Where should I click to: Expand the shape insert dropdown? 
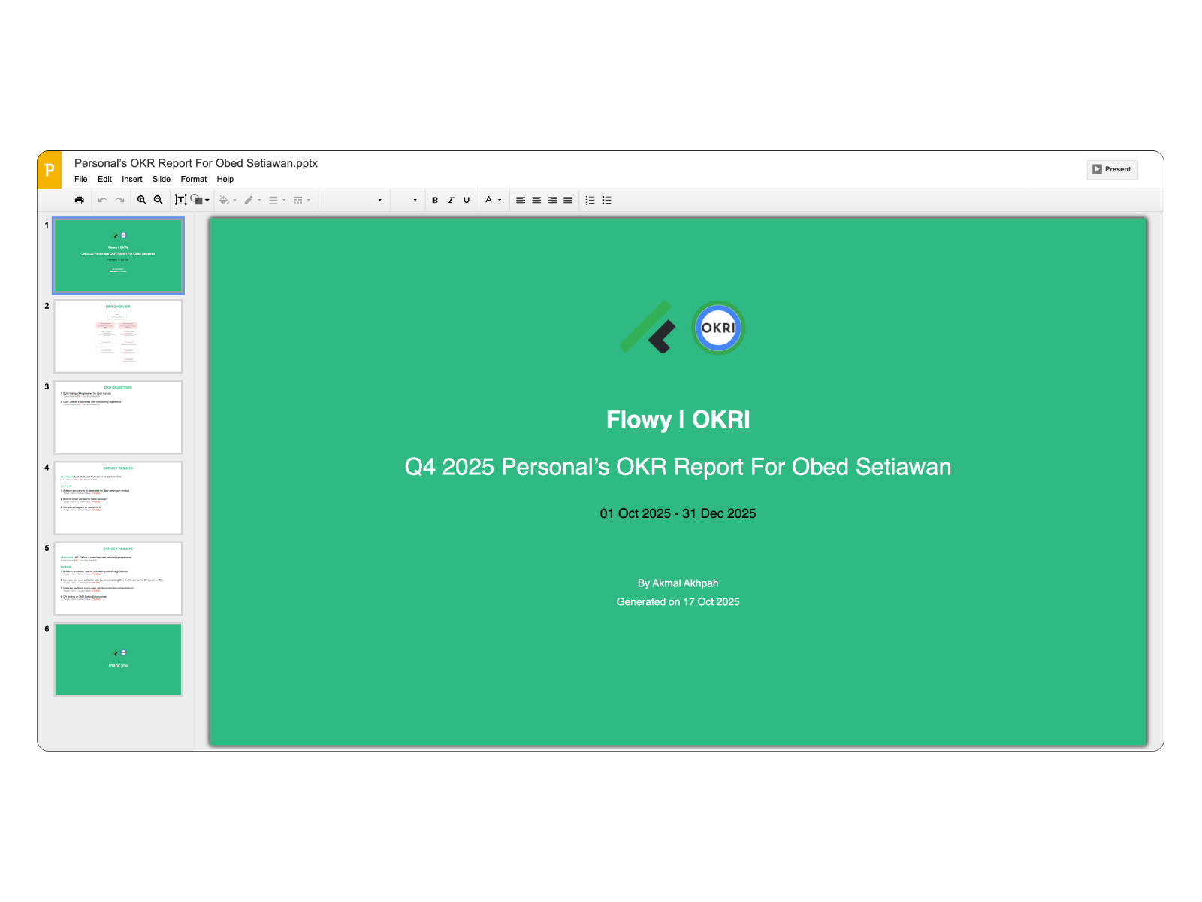207,201
